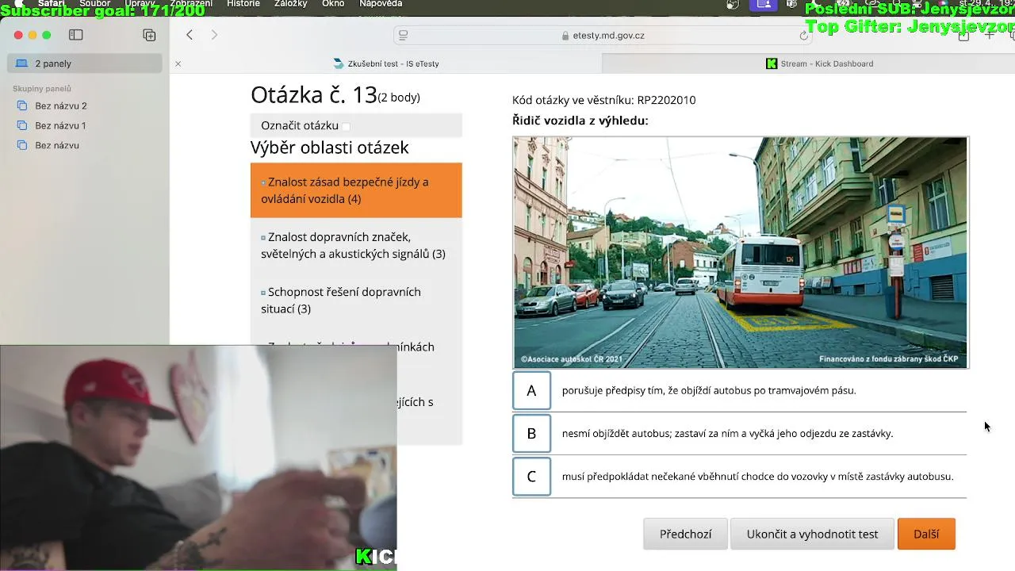Click Řidič vozidla z výhledu text

tap(580, 121)
